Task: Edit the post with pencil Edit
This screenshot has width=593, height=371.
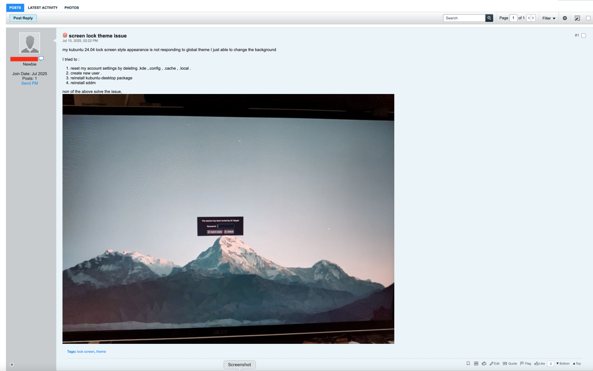Action: pyautogui.click(x=494, y=364)
